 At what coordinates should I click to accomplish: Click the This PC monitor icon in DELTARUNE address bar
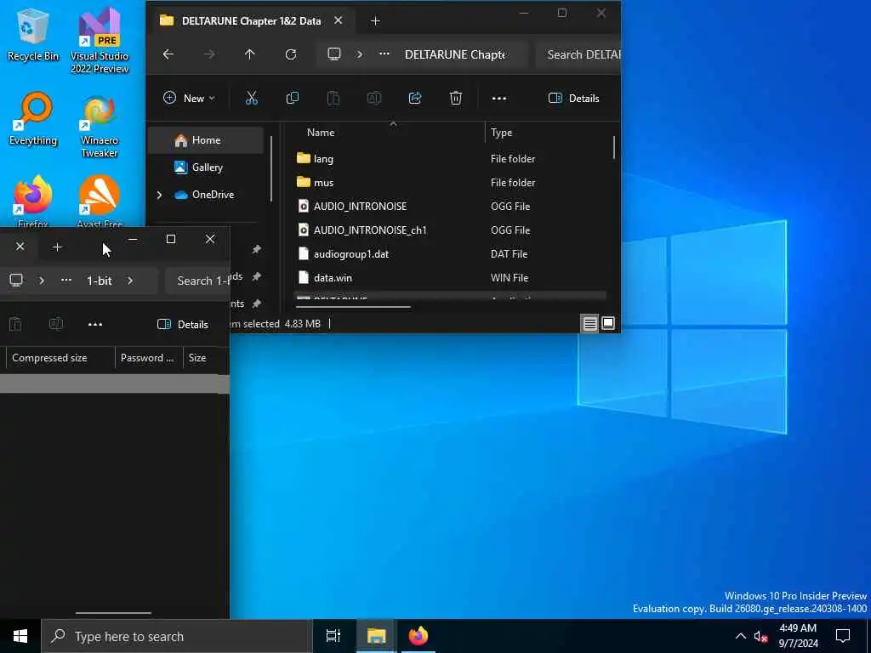(333, 54)
